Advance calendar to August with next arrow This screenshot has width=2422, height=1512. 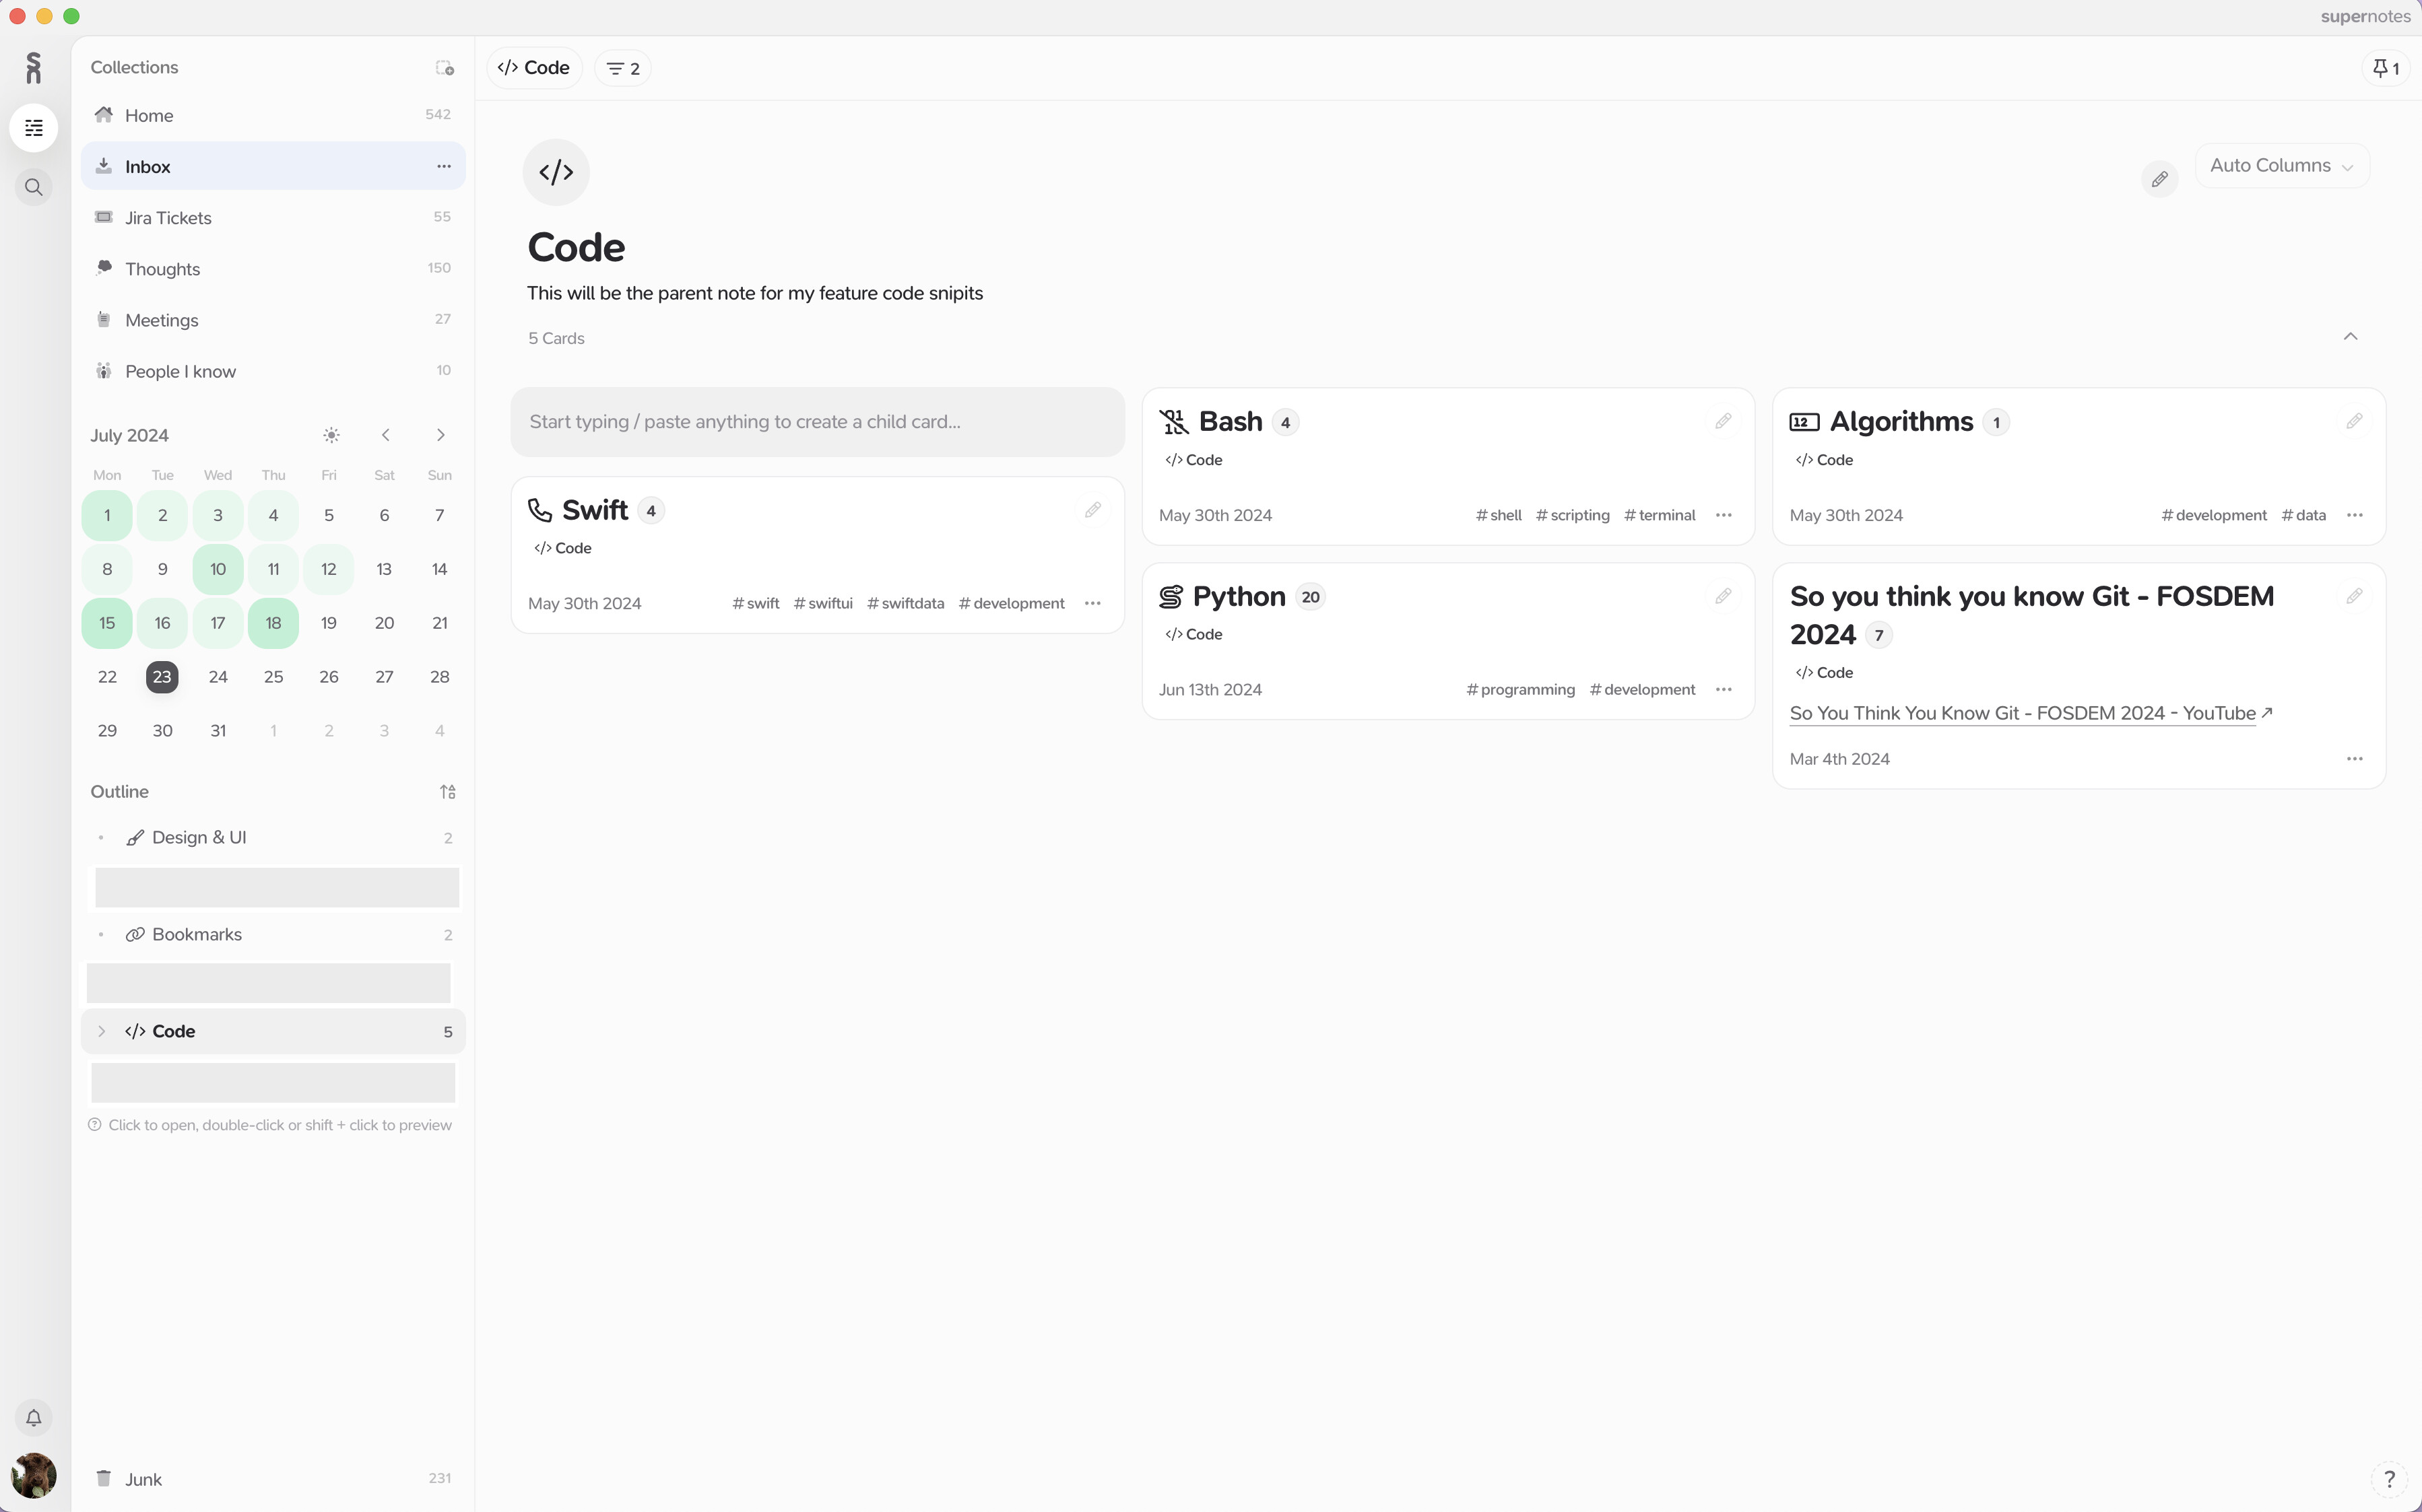point(440,435)
